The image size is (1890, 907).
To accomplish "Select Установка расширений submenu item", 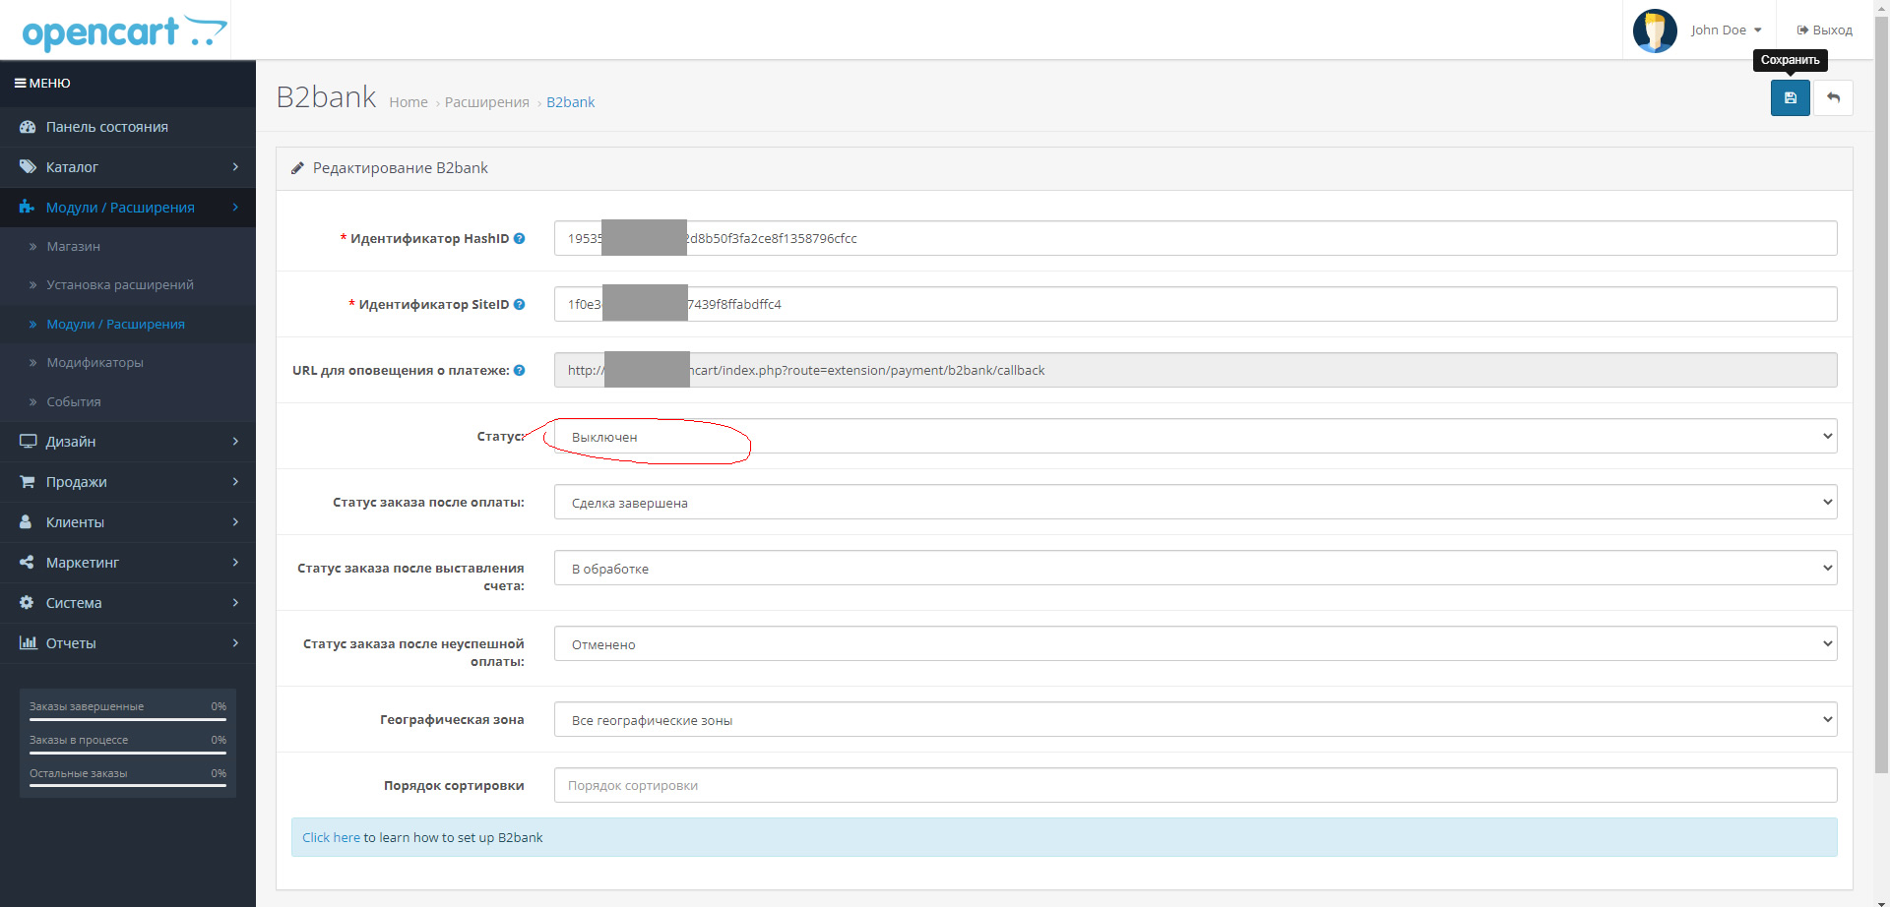I will (x=120, y=285).
